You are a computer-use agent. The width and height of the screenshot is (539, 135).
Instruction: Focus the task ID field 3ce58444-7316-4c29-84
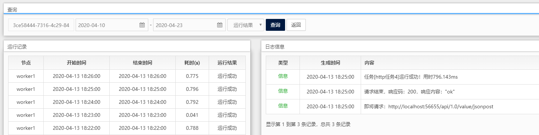(41, 25)
